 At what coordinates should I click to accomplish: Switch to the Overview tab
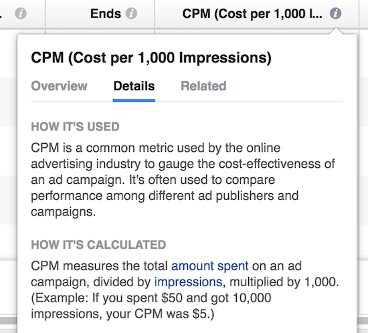[x=59, y=86]
